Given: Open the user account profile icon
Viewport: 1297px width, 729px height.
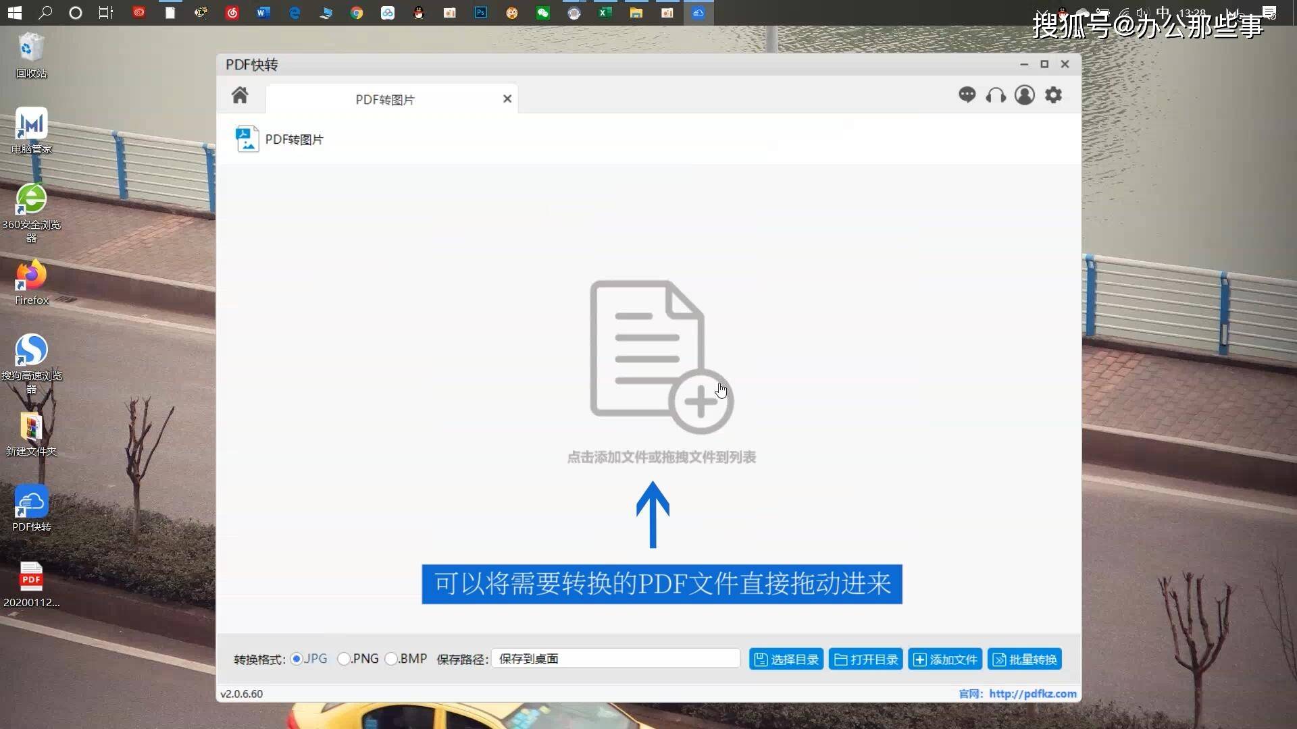Looking at the screenshot, I should pyautogui.click(x=1025, y=95).
